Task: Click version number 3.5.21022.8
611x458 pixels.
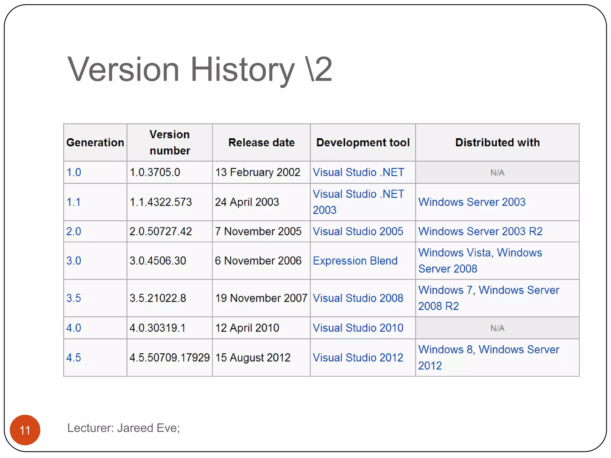Action: tap(158, 298)
